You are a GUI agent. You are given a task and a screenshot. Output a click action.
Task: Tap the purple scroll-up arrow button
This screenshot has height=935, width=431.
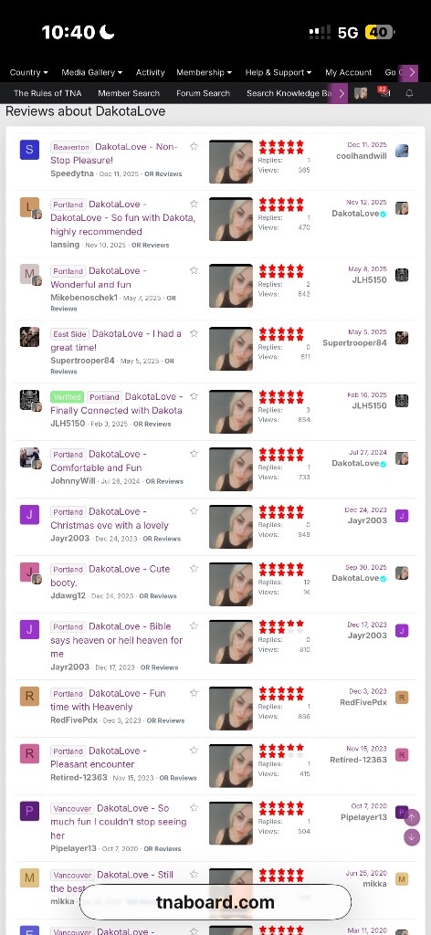click(x=411, y=817)
